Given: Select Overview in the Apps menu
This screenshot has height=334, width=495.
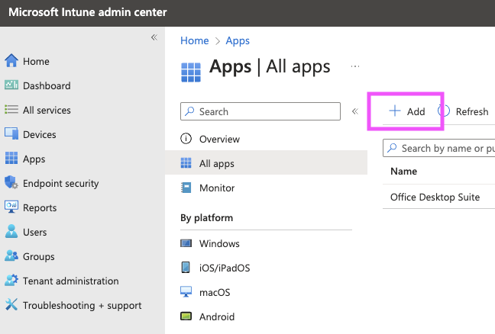Looking at the screenshot, I should click(219, 139).
